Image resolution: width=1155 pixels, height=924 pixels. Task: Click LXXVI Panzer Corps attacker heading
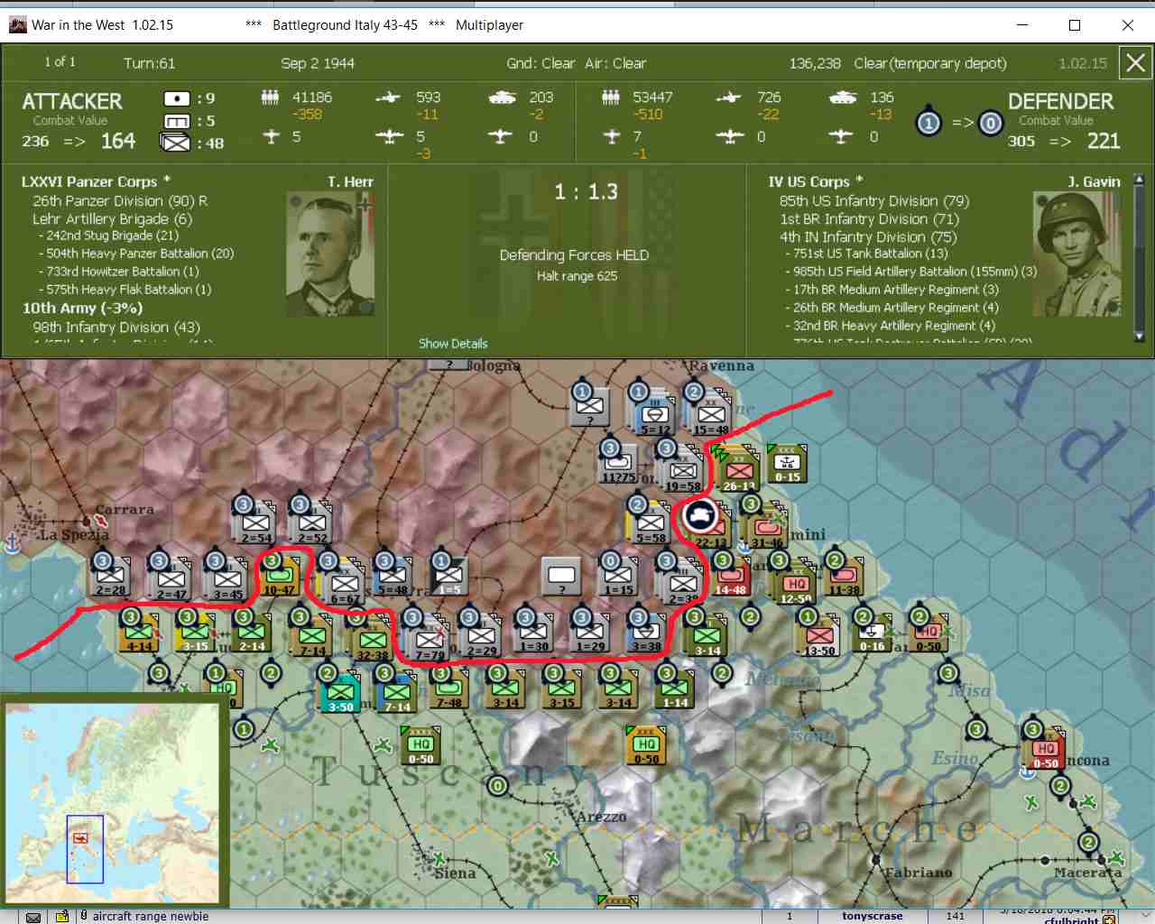96,182
